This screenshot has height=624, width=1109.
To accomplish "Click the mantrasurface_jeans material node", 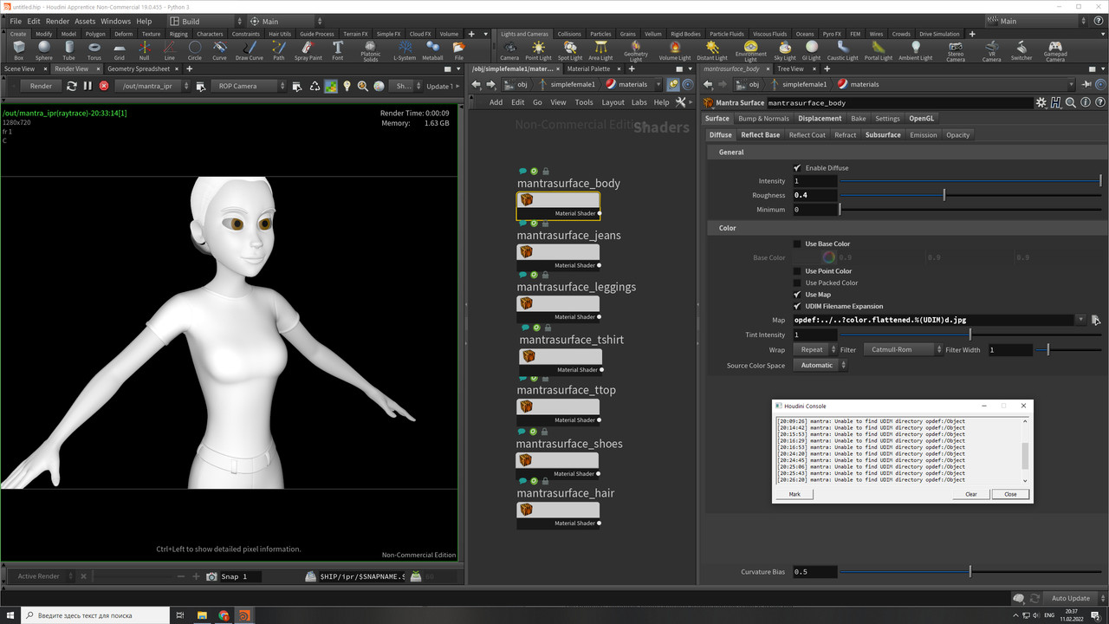I will tap(557, 251).
